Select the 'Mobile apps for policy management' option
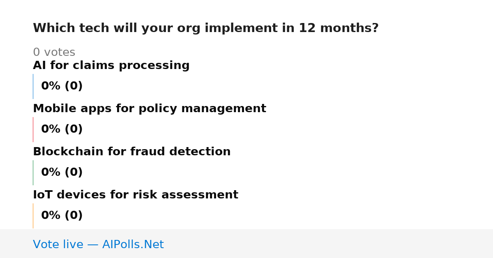Screen dimensions: 493x258 [150, 109]
